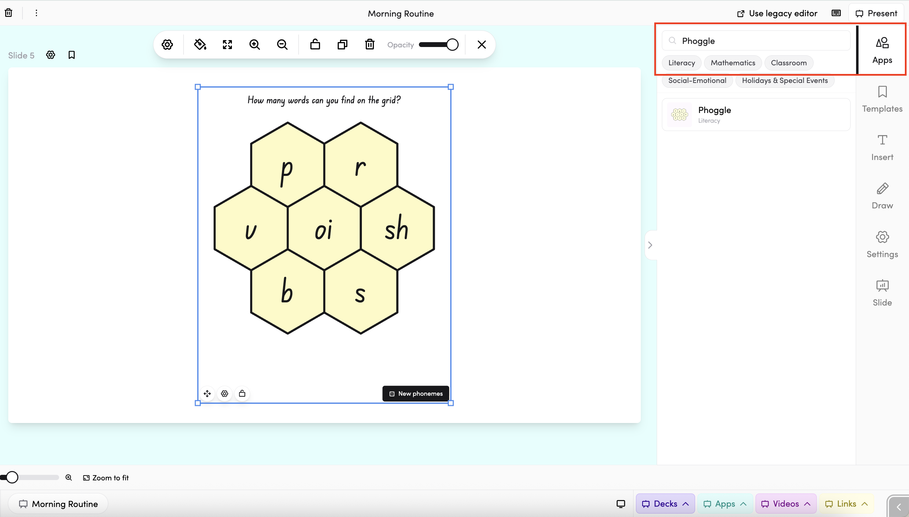Click Use legacy editor link
Image resolution: width=909 pixels, height=517 pixels.
point(777,13)
